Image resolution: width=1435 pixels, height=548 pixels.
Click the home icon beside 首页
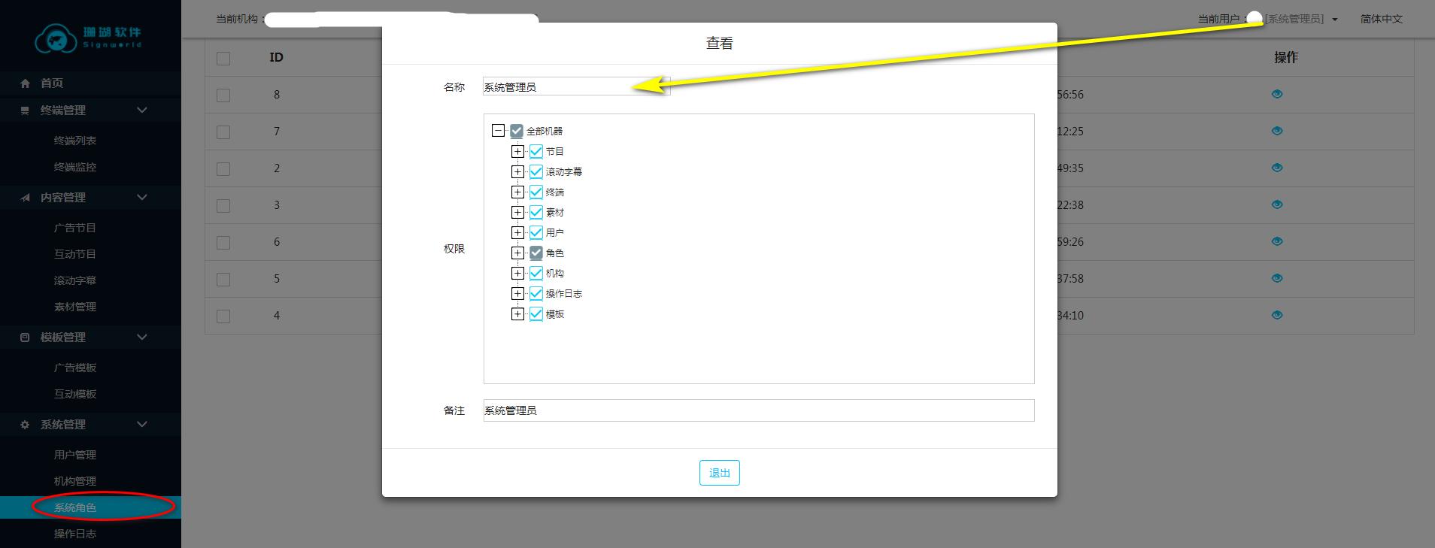(x=25, y=83)
